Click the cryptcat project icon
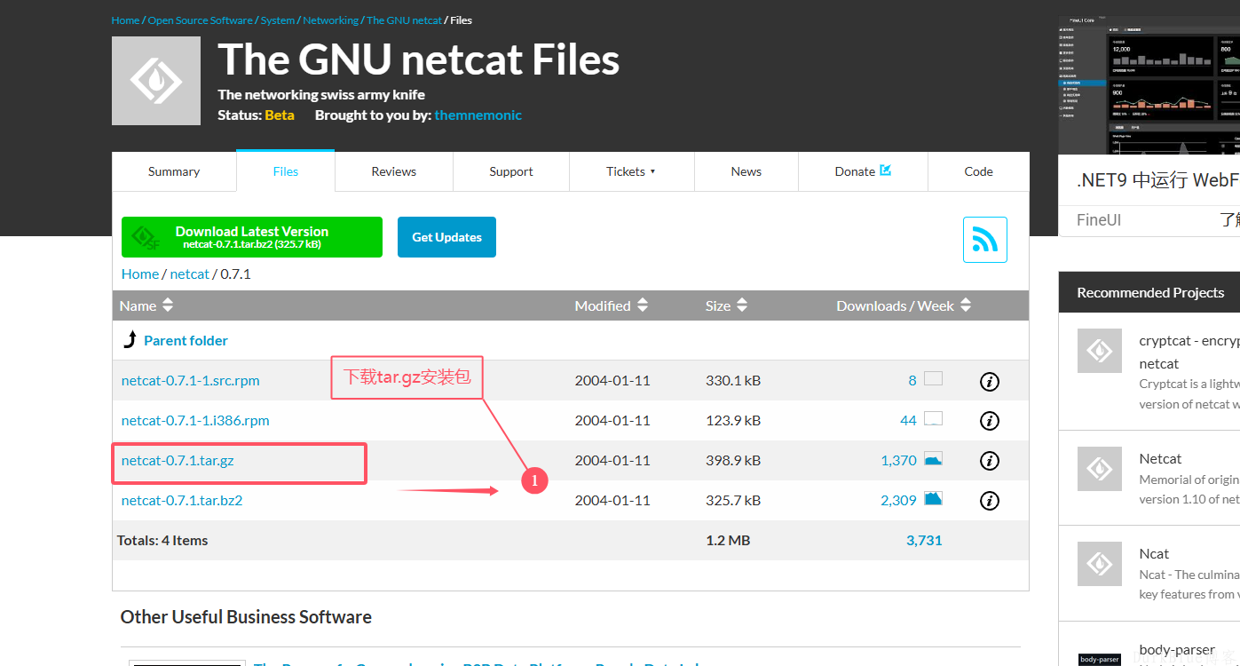Screen dimensions: 1240x666 click(1100, 351)
